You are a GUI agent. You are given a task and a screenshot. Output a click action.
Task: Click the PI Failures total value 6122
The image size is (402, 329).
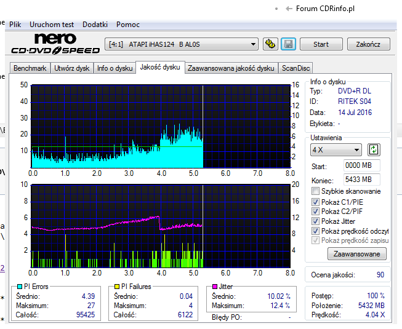(185, 314)
